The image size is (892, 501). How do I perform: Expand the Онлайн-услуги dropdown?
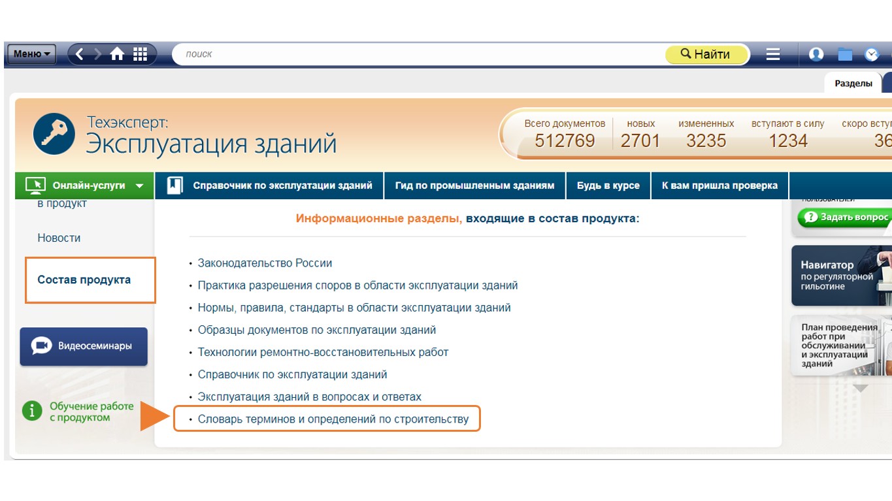(x=84, y=186)
